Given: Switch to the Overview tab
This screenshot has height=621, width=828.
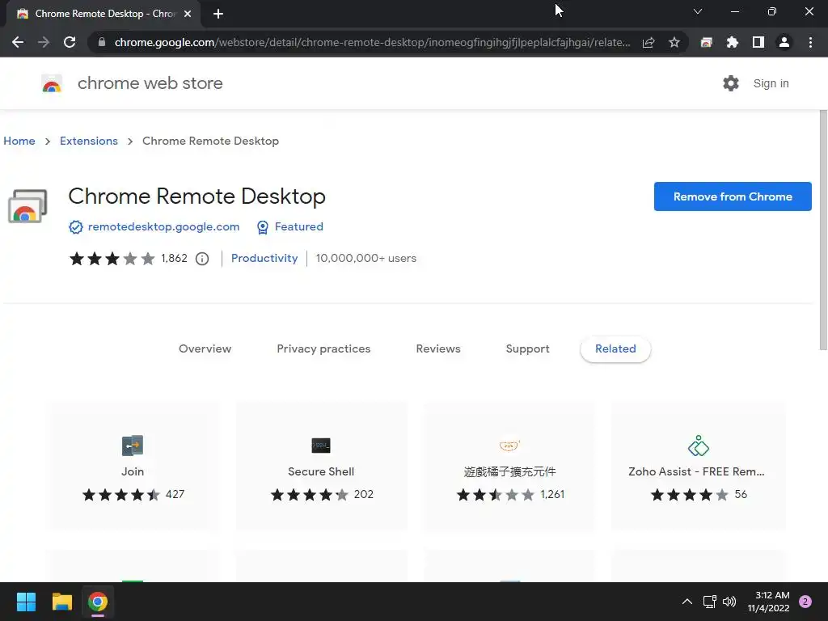Looking at the screenshot, I should click(x=205, y=349).
